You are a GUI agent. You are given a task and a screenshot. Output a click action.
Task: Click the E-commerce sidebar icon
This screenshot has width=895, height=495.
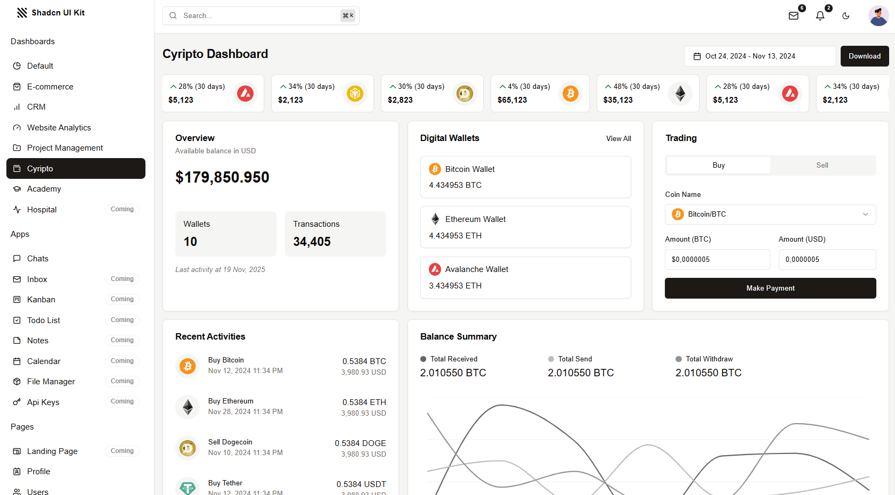pyautogui.click(x=17, y=87)
